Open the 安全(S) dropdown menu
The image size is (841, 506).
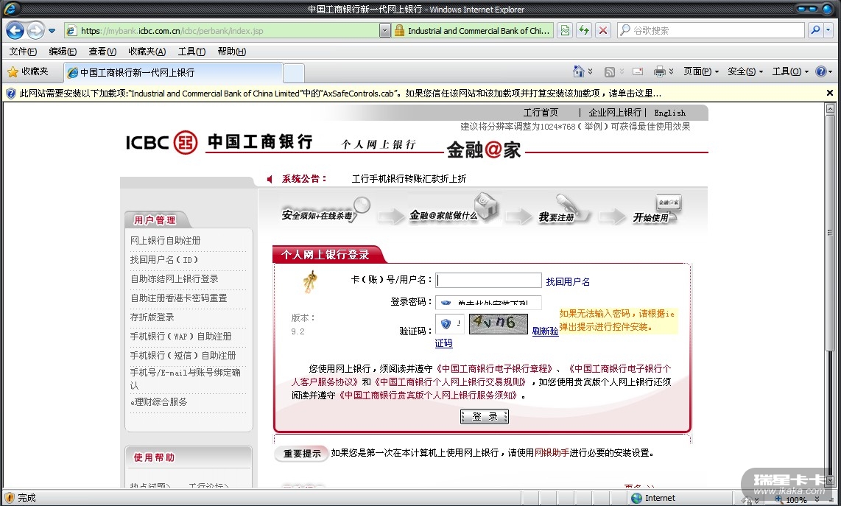[x=745, y=71]
